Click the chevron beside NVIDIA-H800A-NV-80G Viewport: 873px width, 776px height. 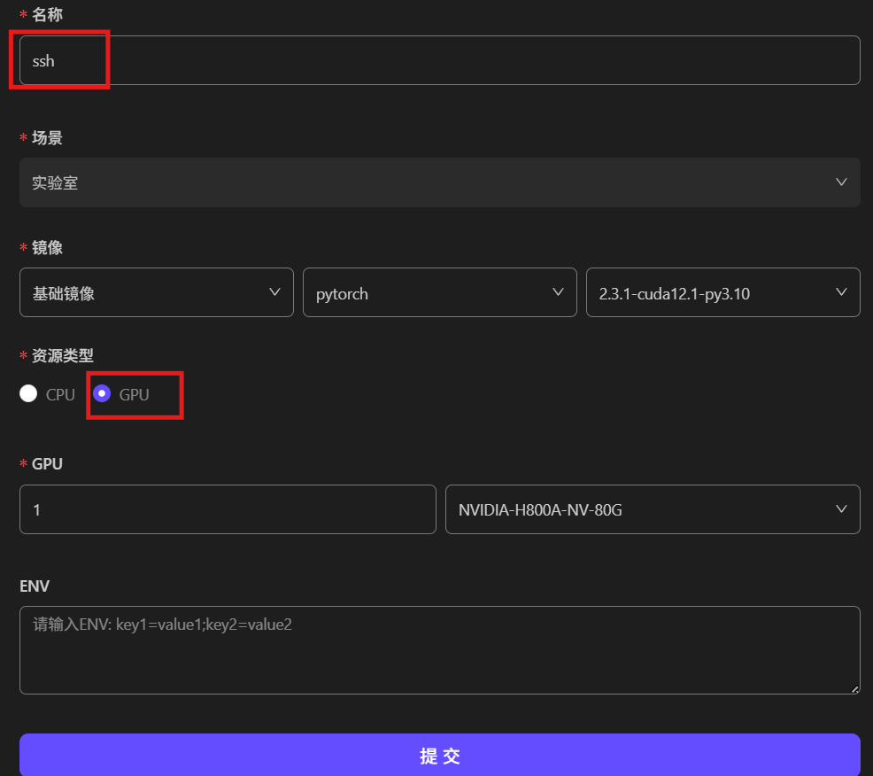pyautogui.click(x=841, y=509)
